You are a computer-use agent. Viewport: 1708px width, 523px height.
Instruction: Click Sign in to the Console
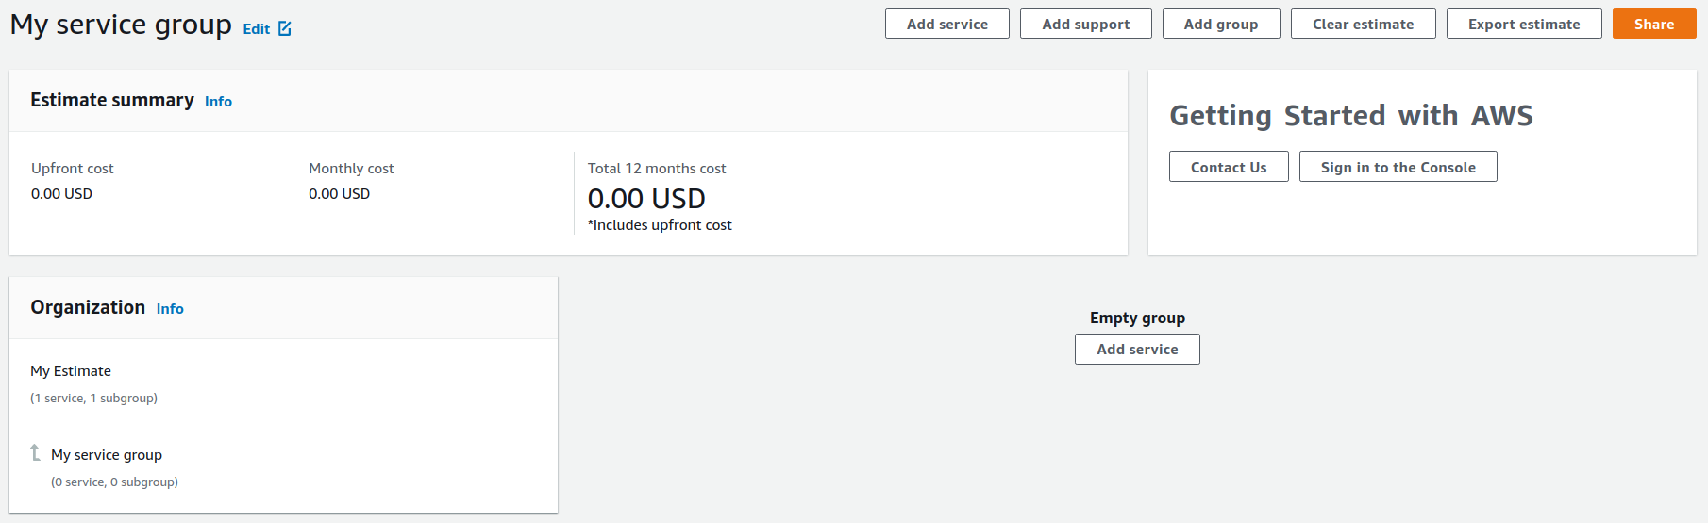[1398, 167]
